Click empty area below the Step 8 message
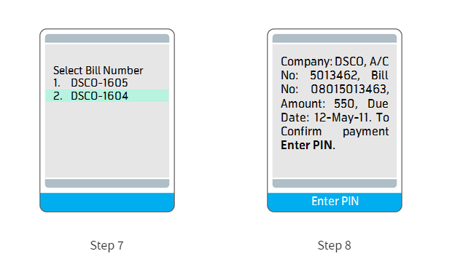Viewport: 452px width, 275px height. coord(335,164)
